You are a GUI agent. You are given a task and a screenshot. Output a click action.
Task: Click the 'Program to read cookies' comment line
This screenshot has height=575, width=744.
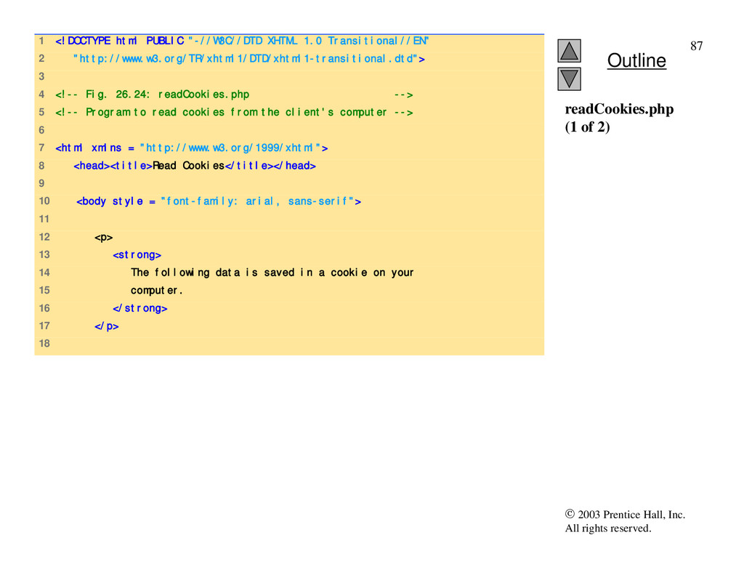pyautogui.click(x=234, y=113)
